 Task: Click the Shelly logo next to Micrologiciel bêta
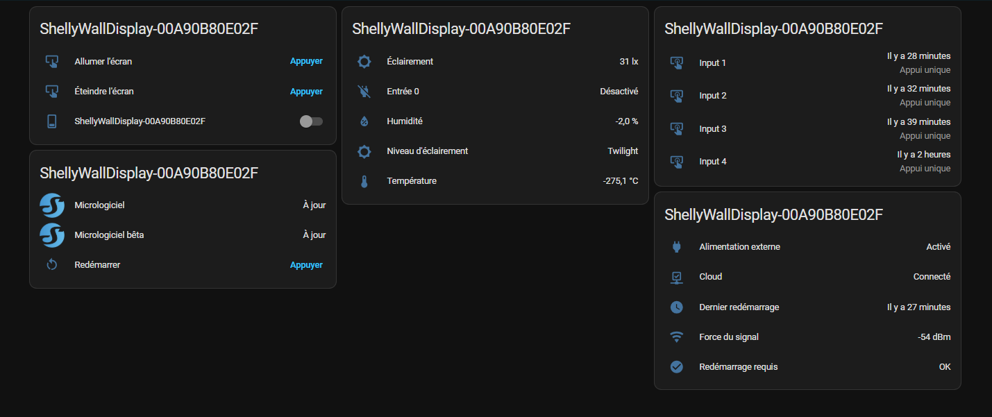coord(51,235)
